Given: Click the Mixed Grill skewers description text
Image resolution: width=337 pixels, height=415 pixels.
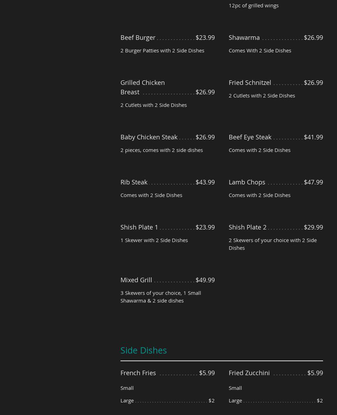Looking at the screenshot, I should [161, 297].
